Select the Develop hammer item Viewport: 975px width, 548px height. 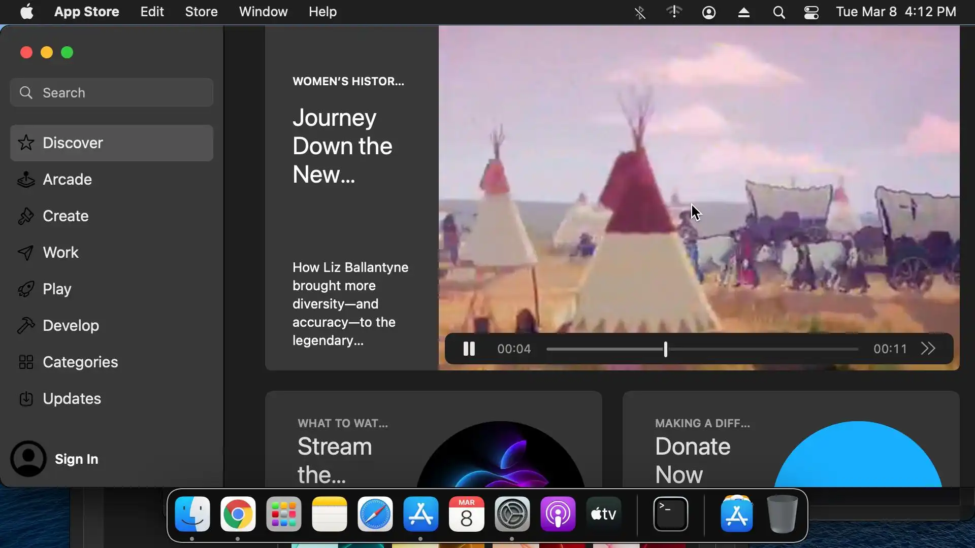pos(71,326)
